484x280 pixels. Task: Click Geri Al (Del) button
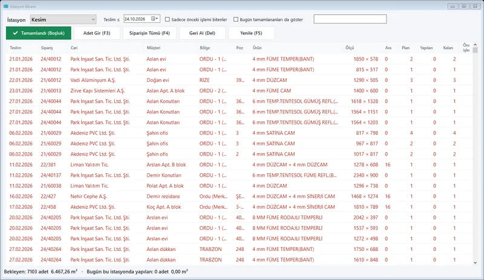202,33
